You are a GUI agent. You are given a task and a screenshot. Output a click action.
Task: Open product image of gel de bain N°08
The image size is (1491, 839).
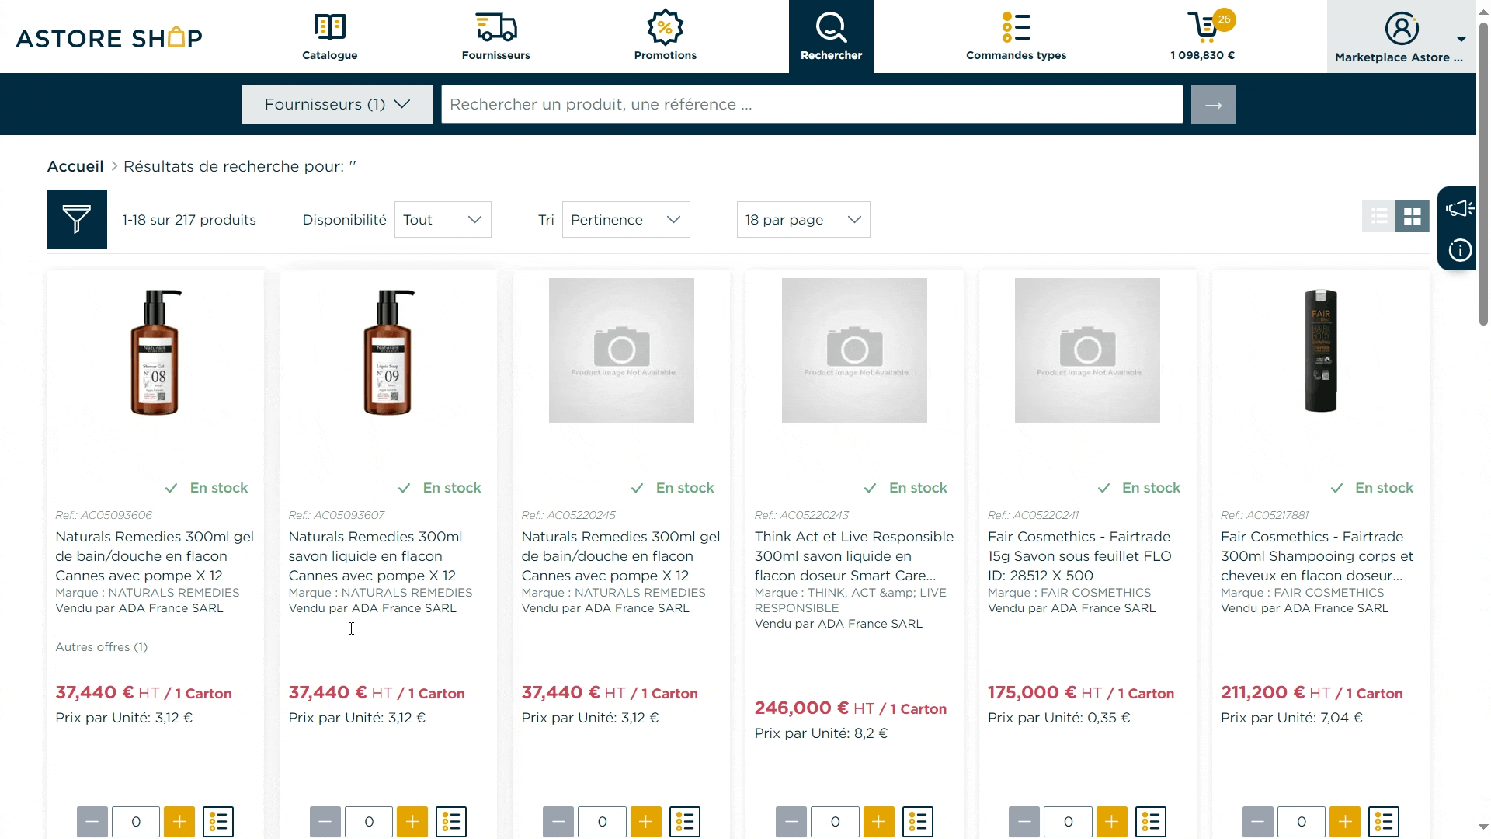point(155,351)
